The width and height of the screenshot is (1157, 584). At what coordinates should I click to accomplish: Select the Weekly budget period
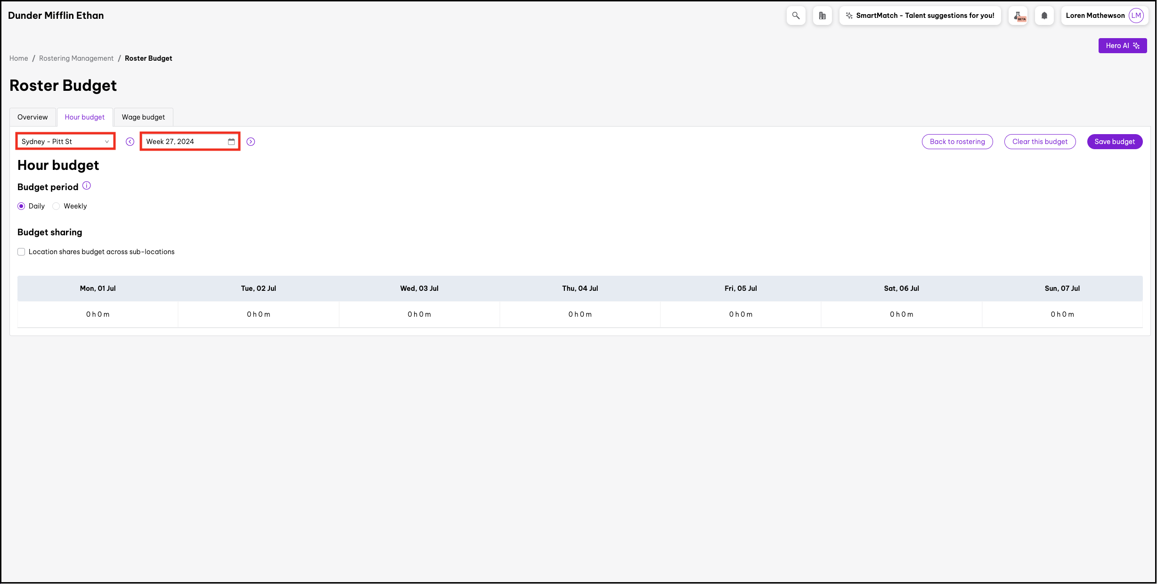[x=57, y=206]
